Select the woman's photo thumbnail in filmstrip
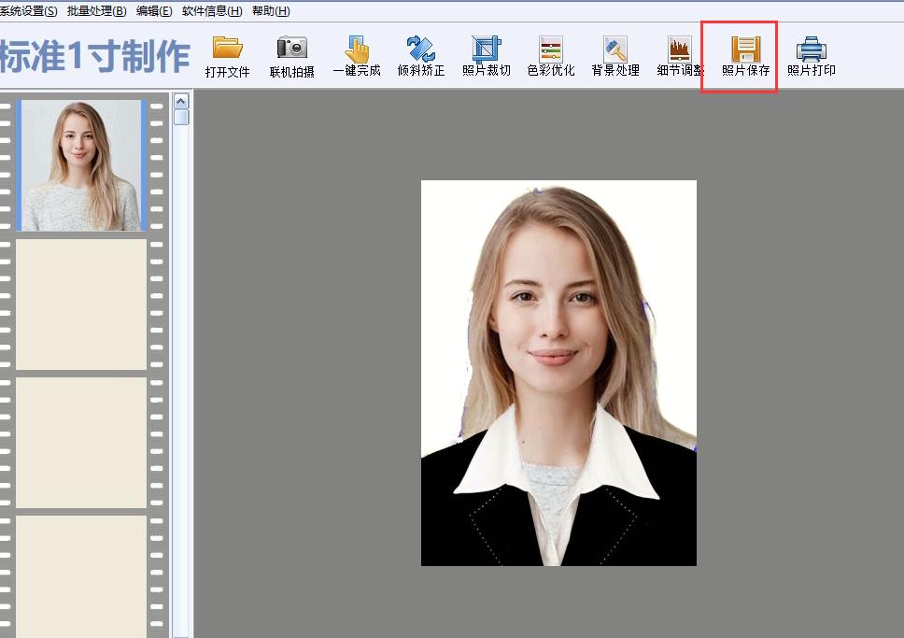The image size is (904, 638). point(81,165)
